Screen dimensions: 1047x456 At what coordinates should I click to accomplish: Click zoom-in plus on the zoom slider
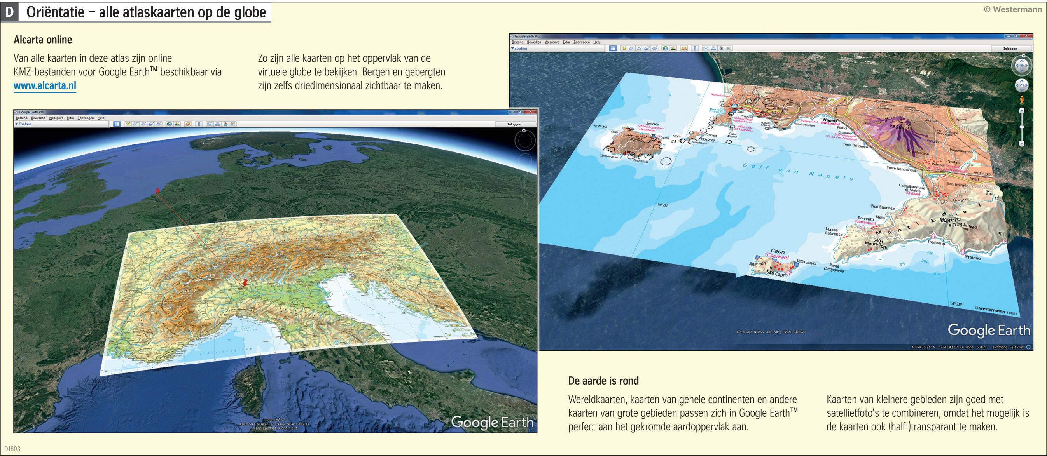pos(1021,111)
